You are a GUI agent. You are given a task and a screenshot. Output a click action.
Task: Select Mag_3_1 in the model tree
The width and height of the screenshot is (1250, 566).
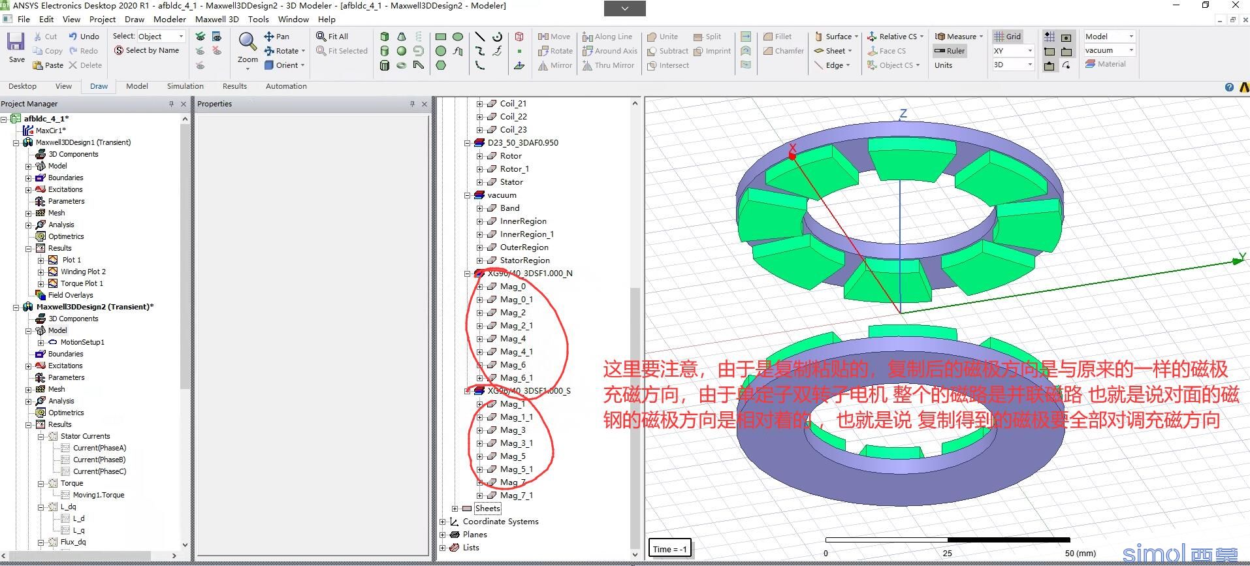click(516, 443)
